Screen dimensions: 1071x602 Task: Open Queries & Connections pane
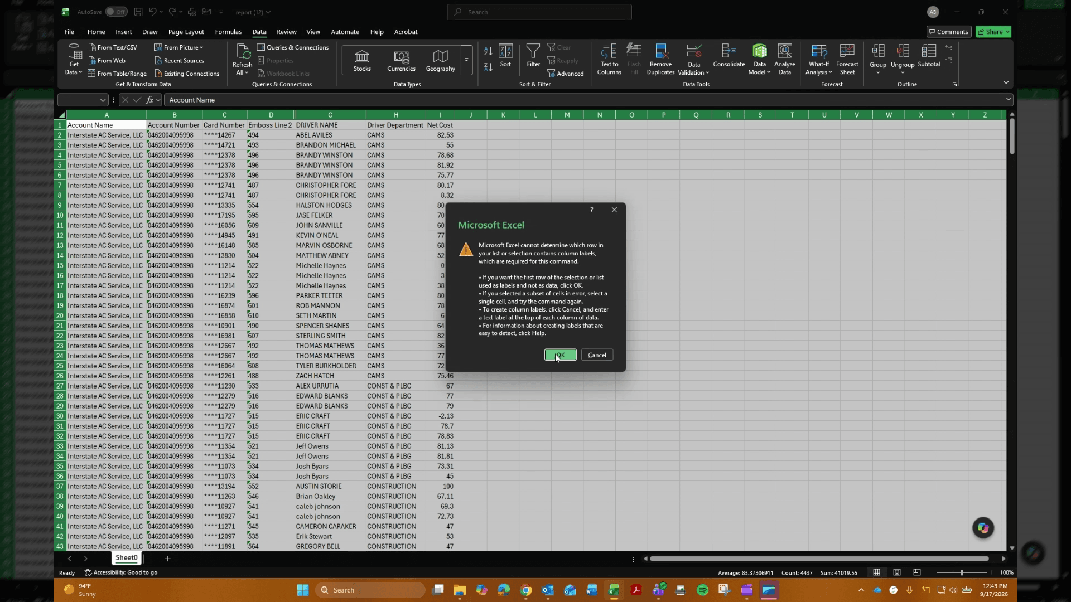[293, 47]
